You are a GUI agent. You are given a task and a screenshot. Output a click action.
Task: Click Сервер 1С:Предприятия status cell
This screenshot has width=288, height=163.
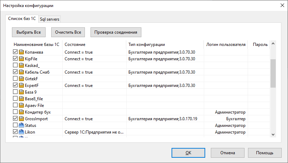[x=94, y=132]
